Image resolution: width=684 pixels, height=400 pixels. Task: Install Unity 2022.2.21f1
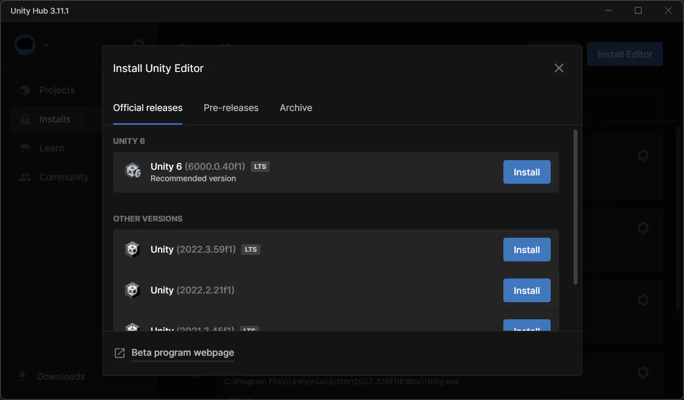527,290
